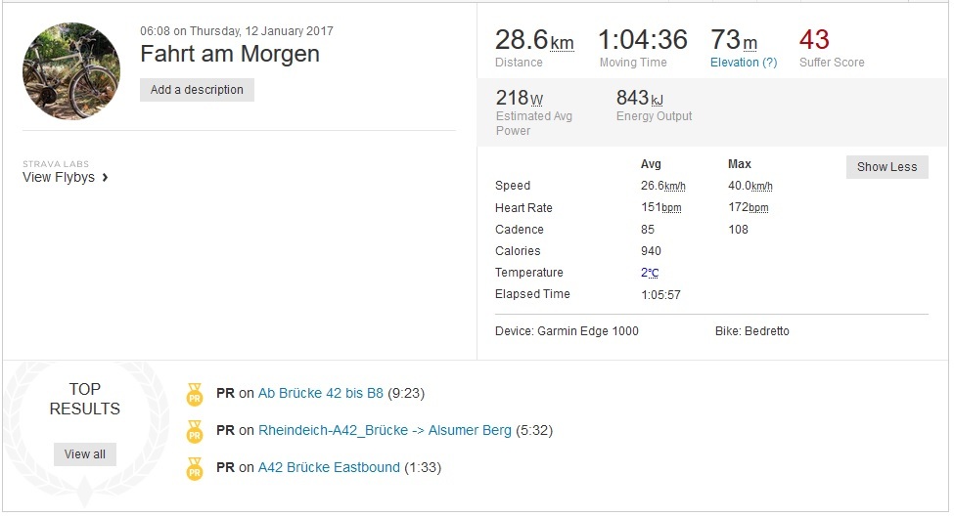Open the View all top results button

85,454
